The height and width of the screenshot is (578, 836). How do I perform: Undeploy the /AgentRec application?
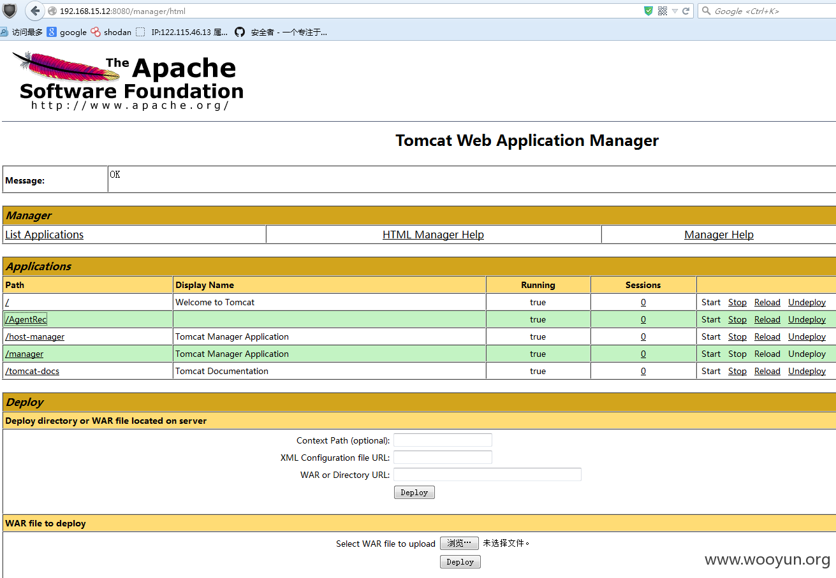click(807, 319)
